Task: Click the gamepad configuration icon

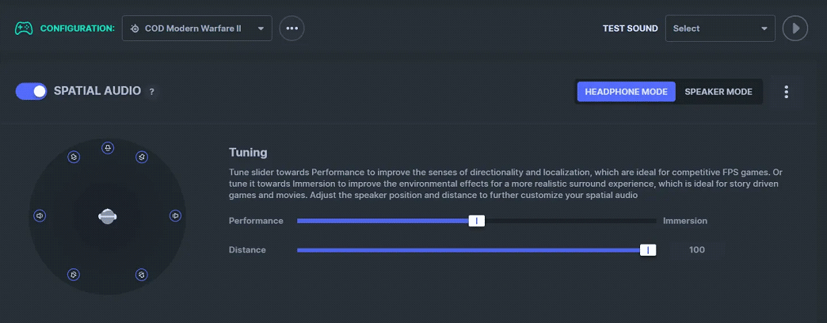Action: [x=24, y=28]
